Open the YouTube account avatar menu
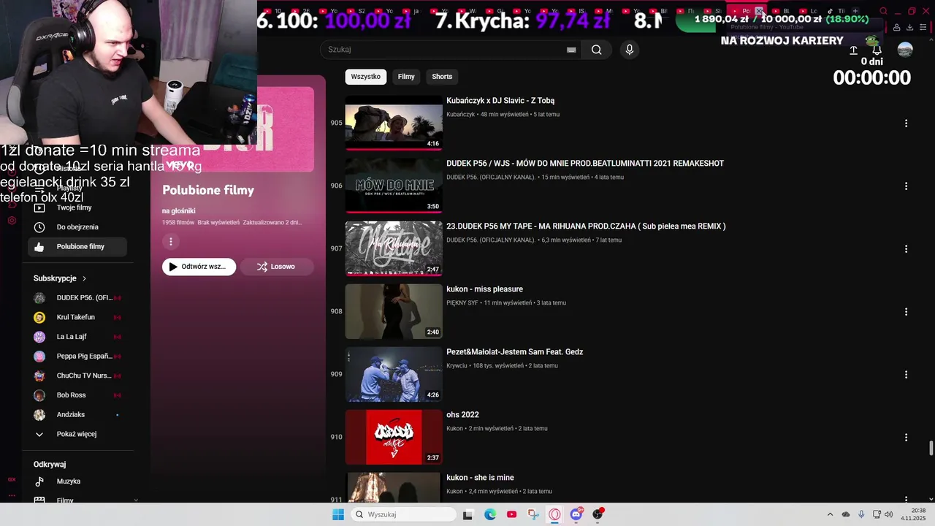 [905, 50]
